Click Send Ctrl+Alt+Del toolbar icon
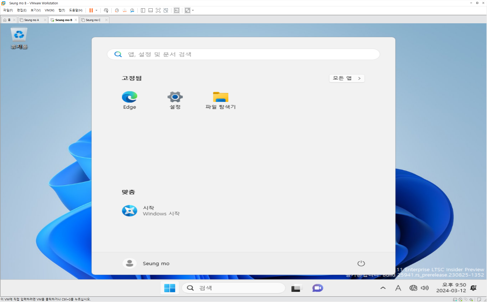The height and width of the screenshot is (302, 487). (x=106, y=10)
